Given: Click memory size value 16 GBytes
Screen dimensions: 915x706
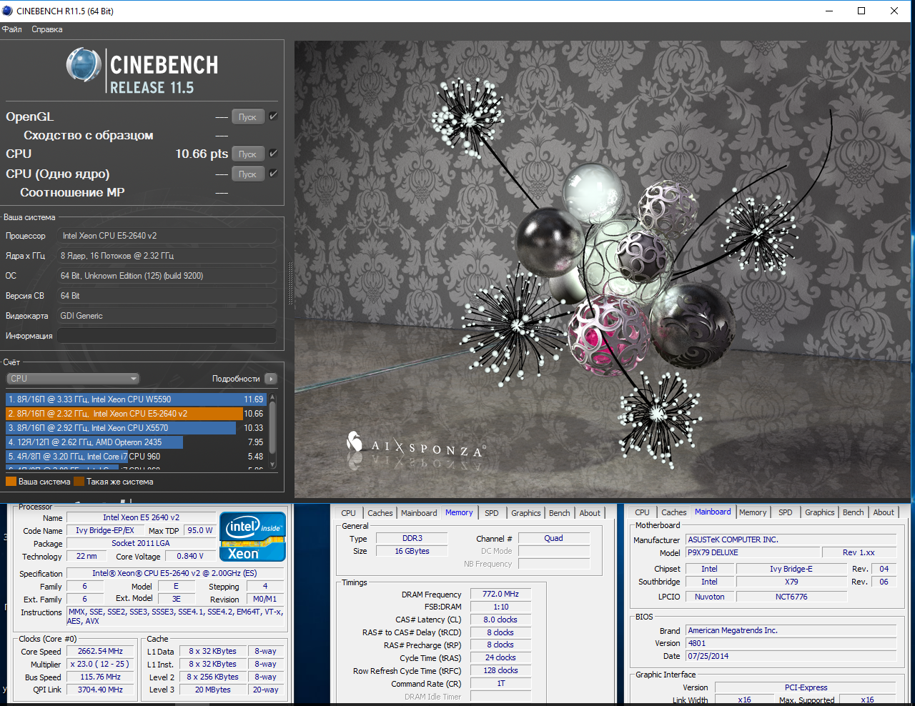Looking at the screenshot, I should click(x=412, y=552).
